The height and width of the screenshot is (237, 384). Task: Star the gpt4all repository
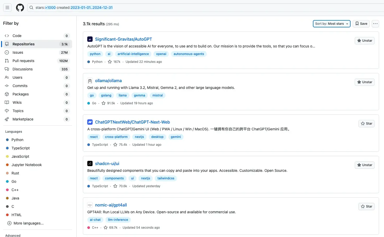coord(366,206)
